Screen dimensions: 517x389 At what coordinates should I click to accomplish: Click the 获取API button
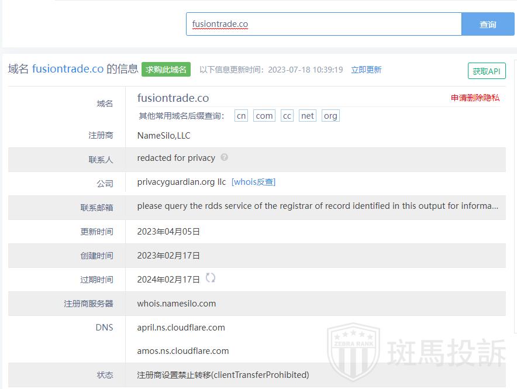487,71
